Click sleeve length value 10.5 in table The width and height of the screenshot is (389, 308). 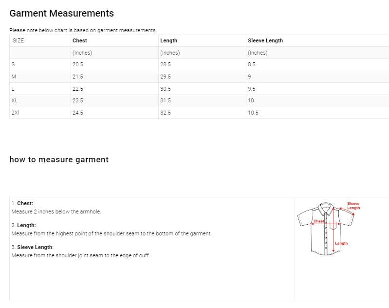253,113
